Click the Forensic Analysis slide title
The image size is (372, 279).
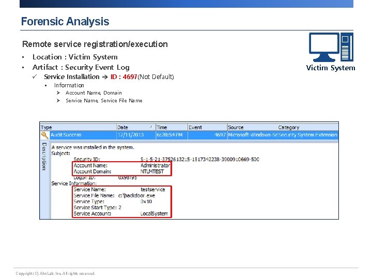pyautogui.click(x=65, y=21)
